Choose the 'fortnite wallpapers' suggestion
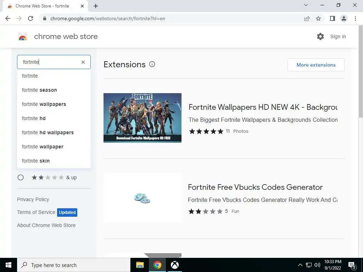The image size is (363, 272). click(x=54, y=104)
